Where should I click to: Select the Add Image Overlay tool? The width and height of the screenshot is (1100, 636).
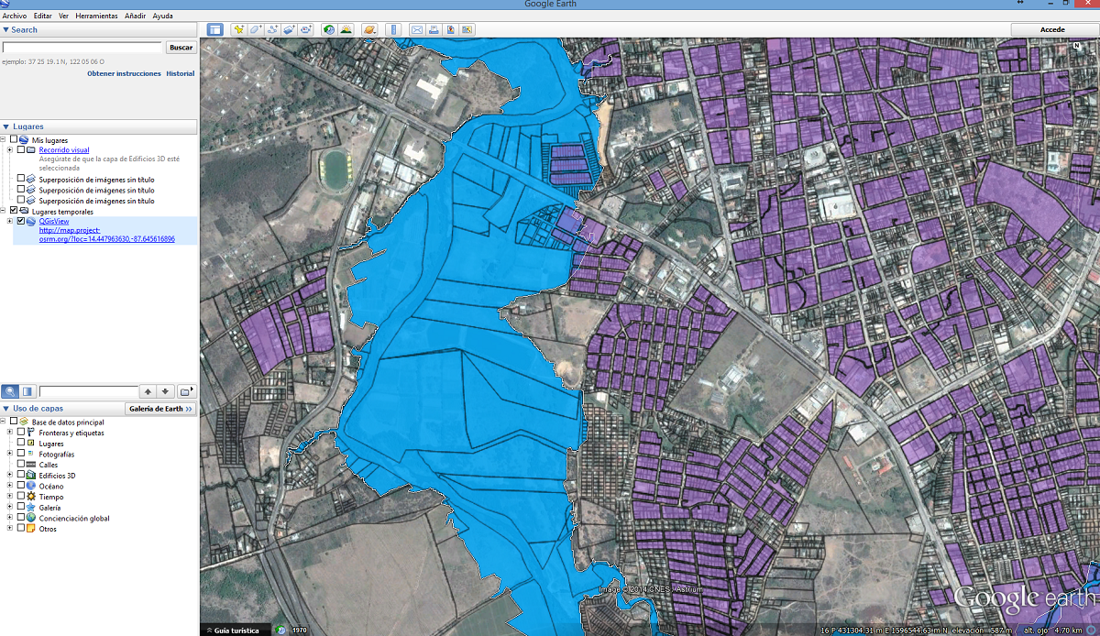pos(288,30)
